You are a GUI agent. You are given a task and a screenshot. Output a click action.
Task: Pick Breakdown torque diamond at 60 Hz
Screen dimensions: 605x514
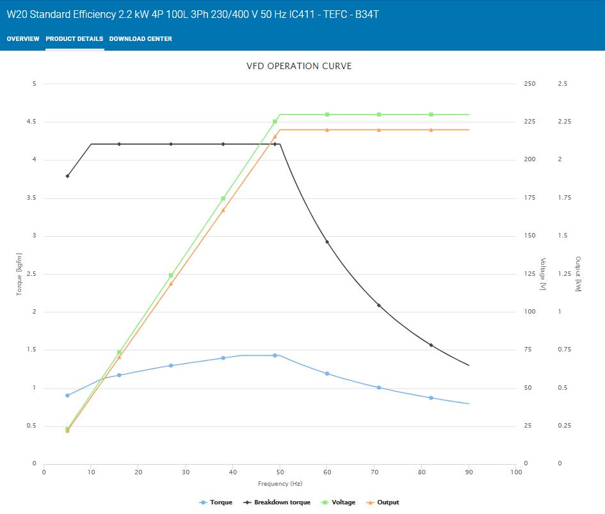tap(327, 242)
